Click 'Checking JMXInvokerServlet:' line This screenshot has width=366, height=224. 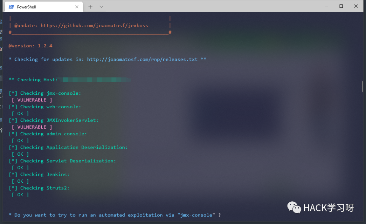[54, 120]
